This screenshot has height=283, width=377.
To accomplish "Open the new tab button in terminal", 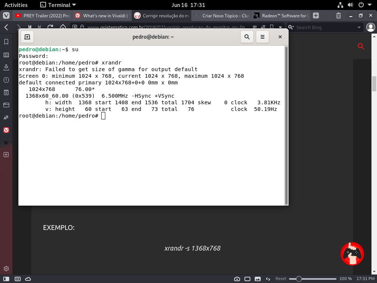I will point(27,37).
